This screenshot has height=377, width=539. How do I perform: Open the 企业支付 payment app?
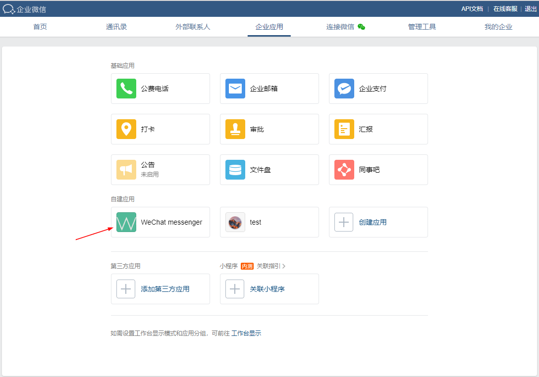[x=378, y=89]
